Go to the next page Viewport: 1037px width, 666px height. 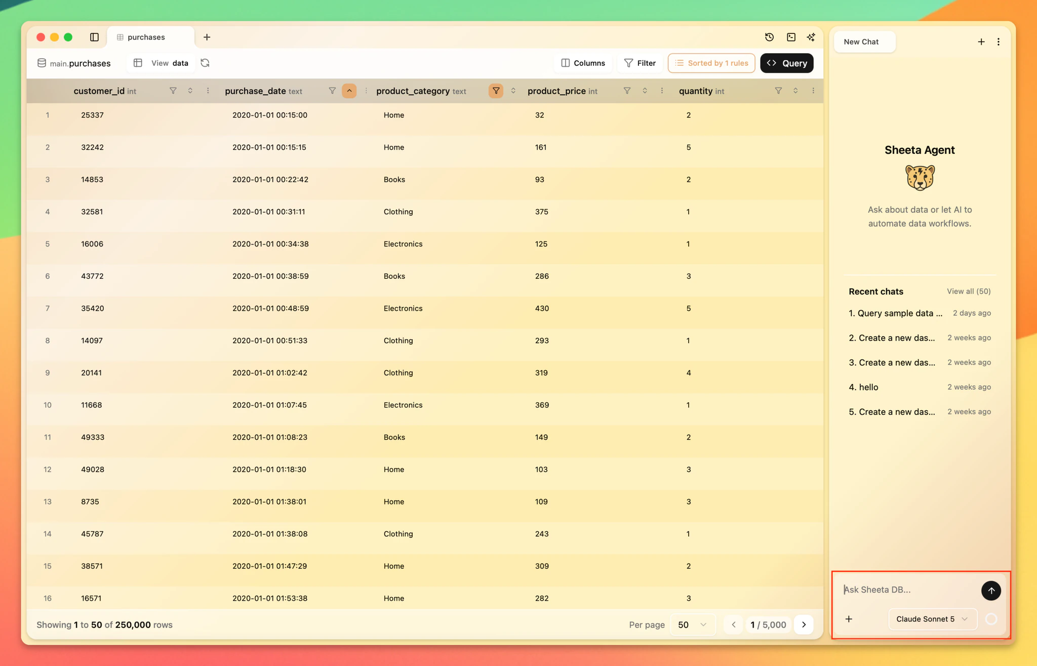[804, 625]
